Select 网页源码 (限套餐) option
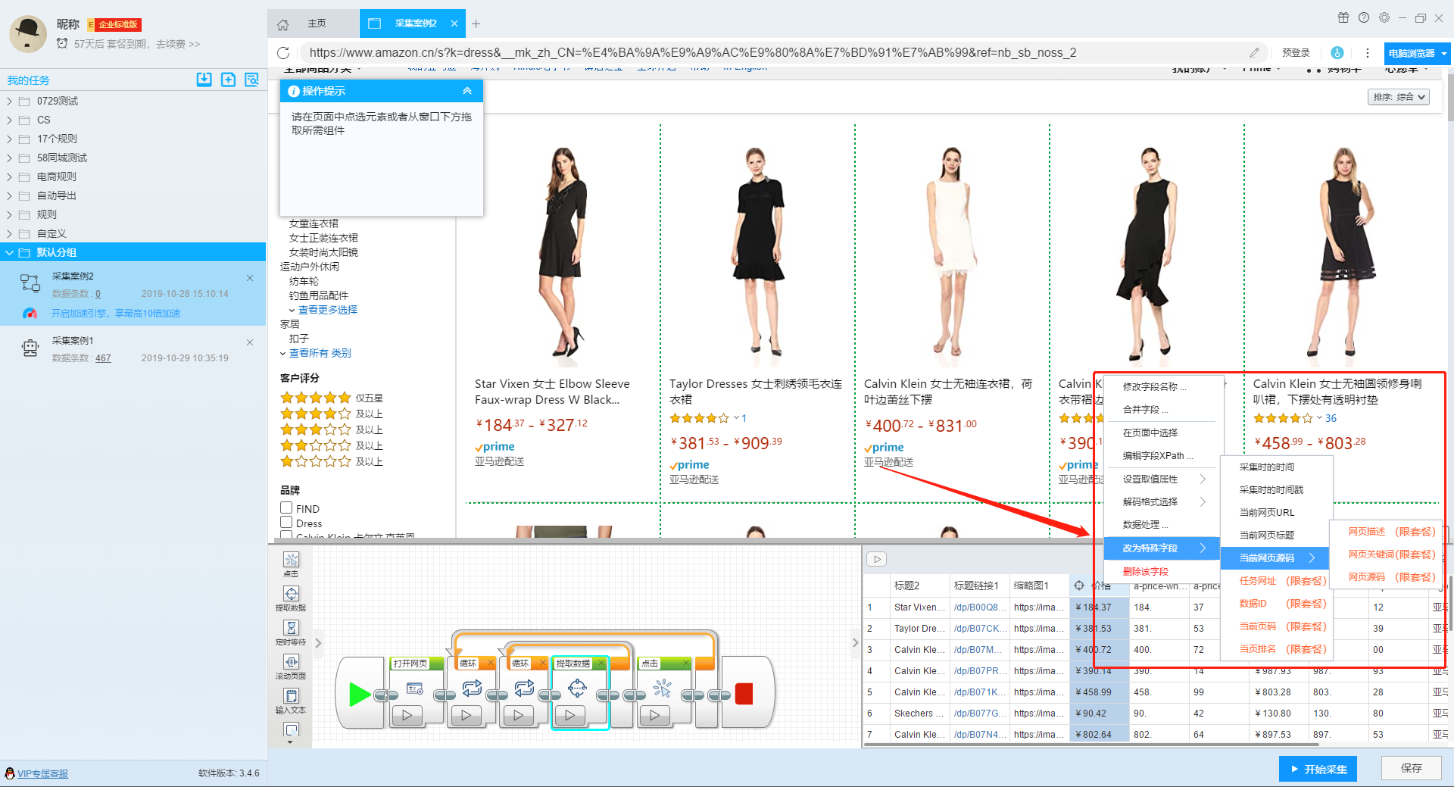Screen dimensions: 1454x787 1391,577
